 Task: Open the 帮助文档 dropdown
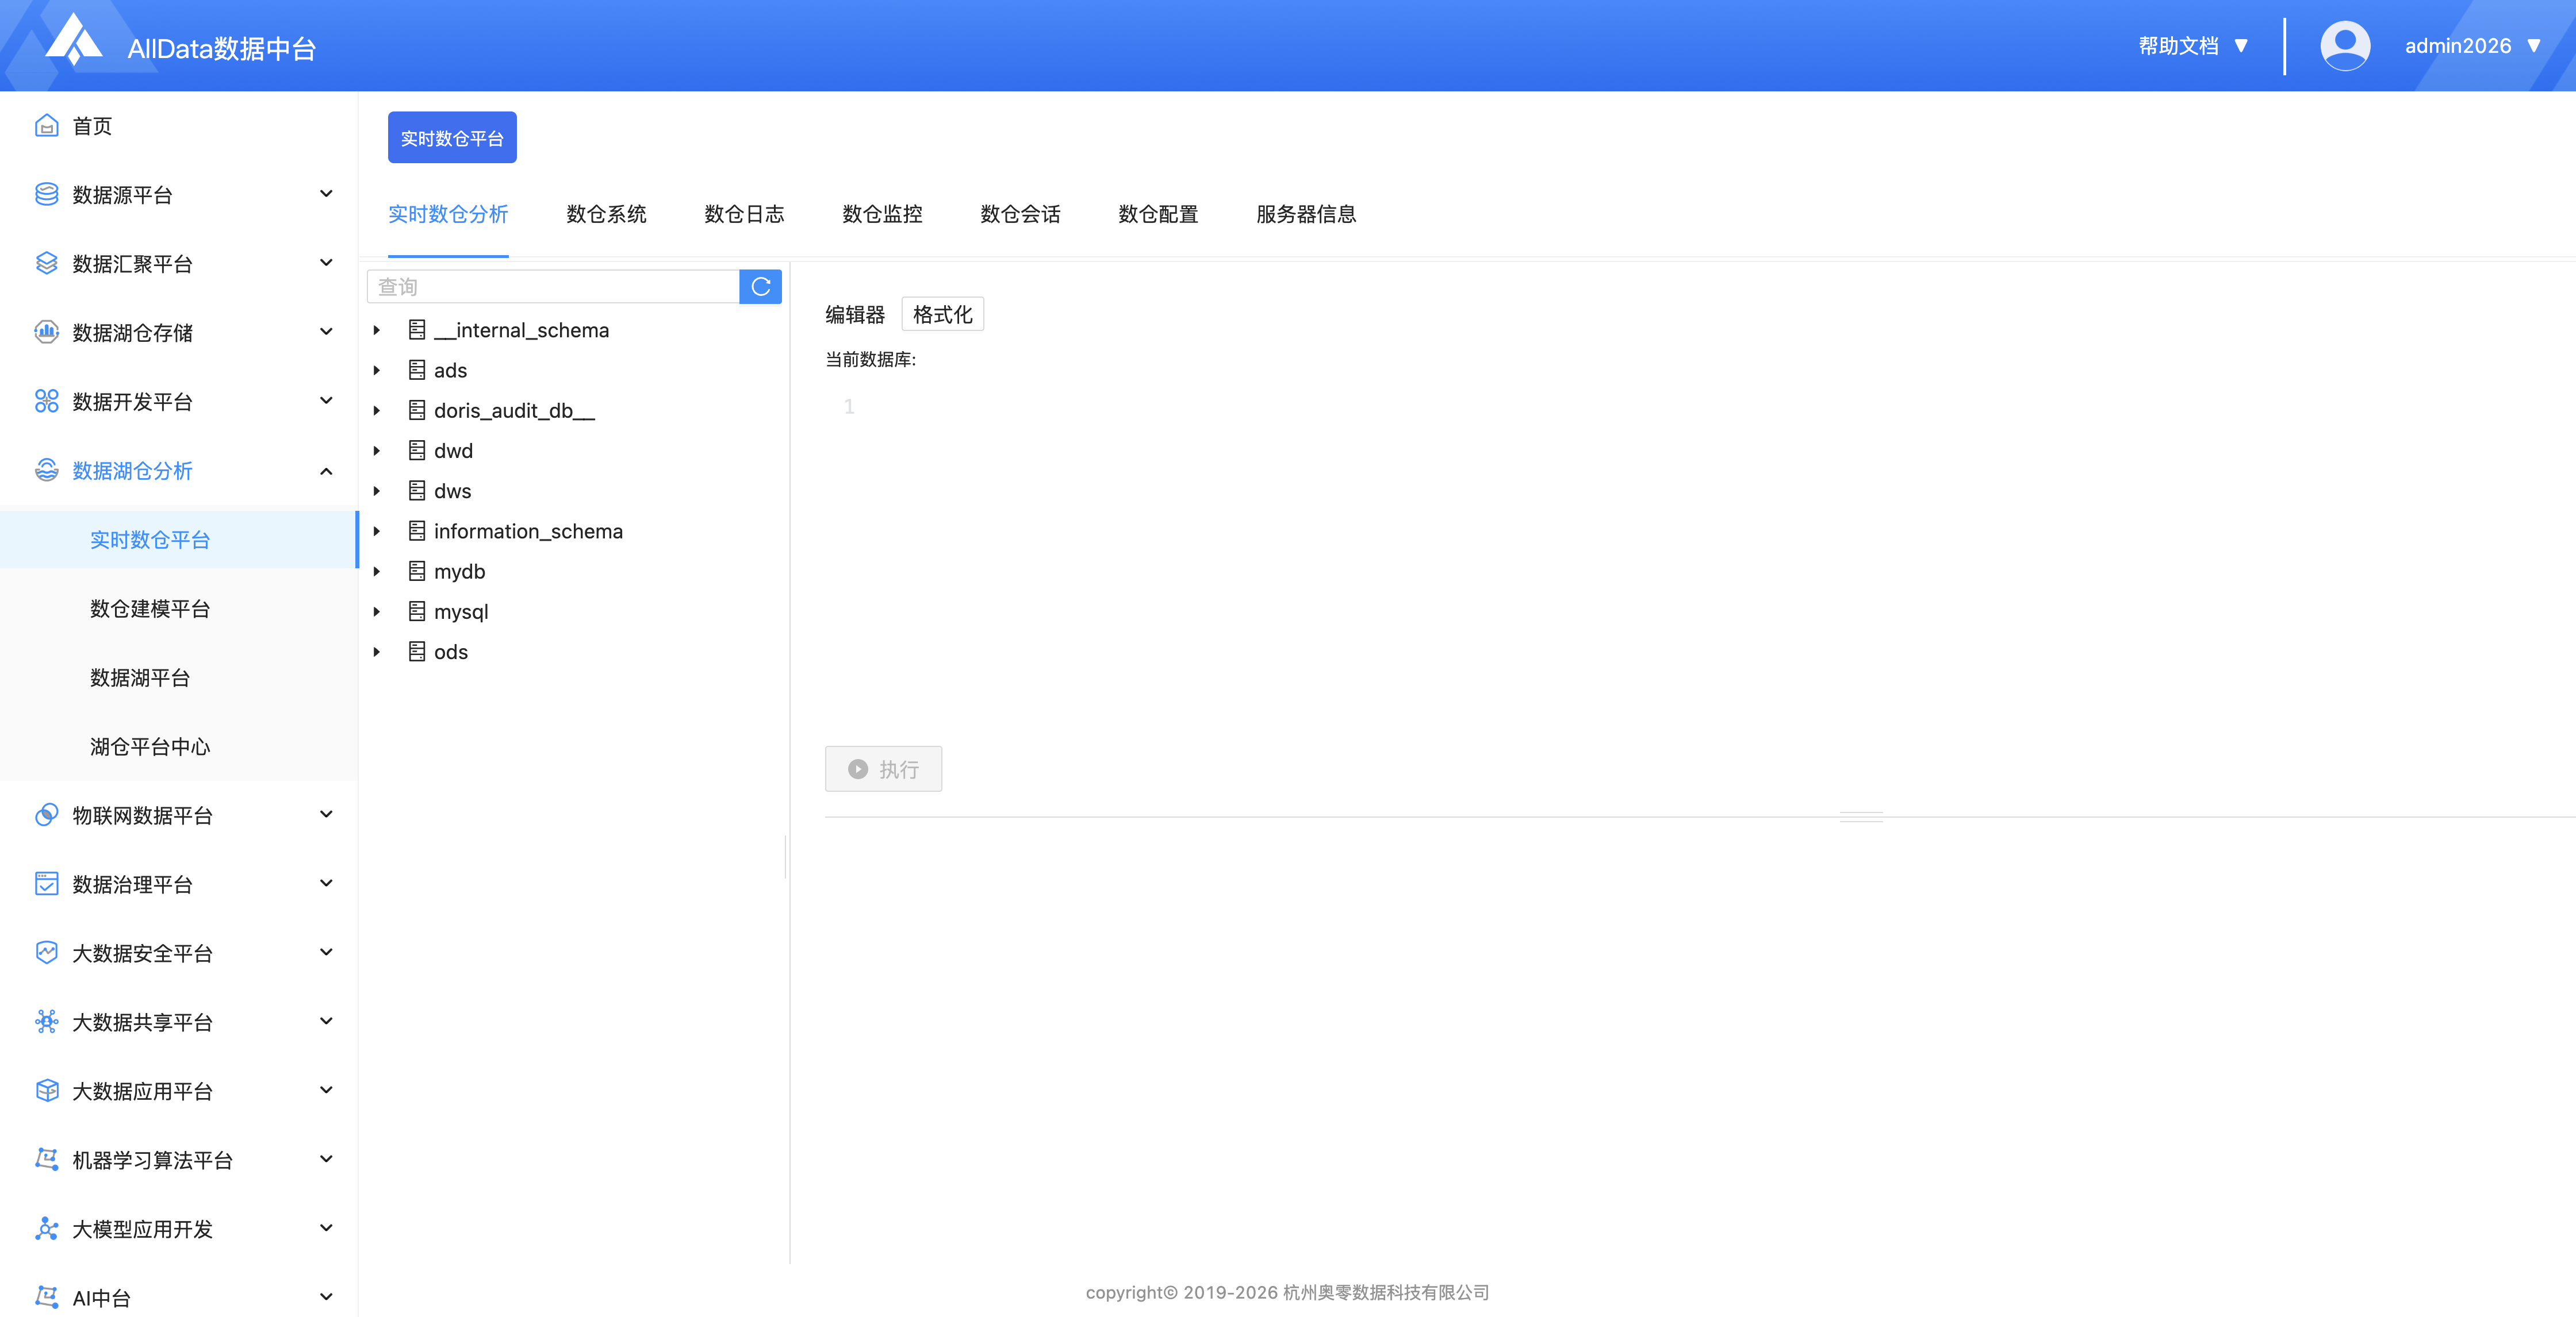pyautogui.click(x=2194, y=46)
